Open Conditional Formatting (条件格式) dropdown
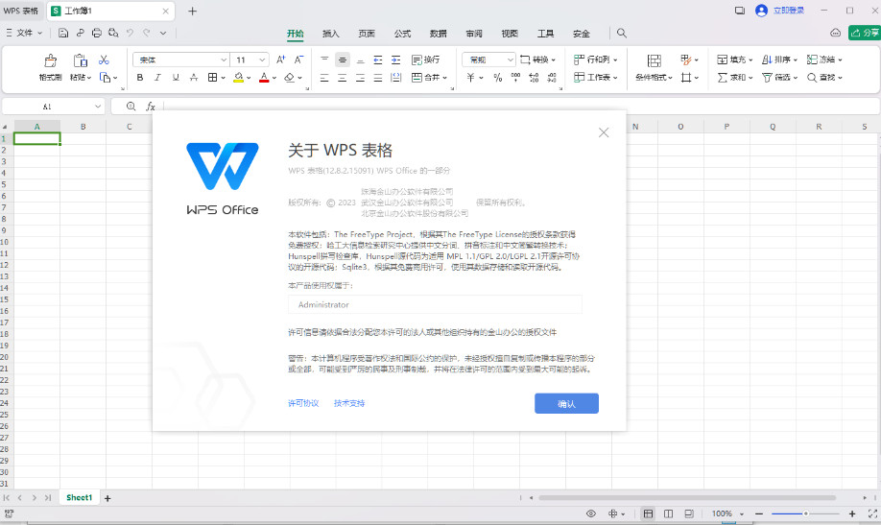 pyautogui.click(x=654, y=78)
